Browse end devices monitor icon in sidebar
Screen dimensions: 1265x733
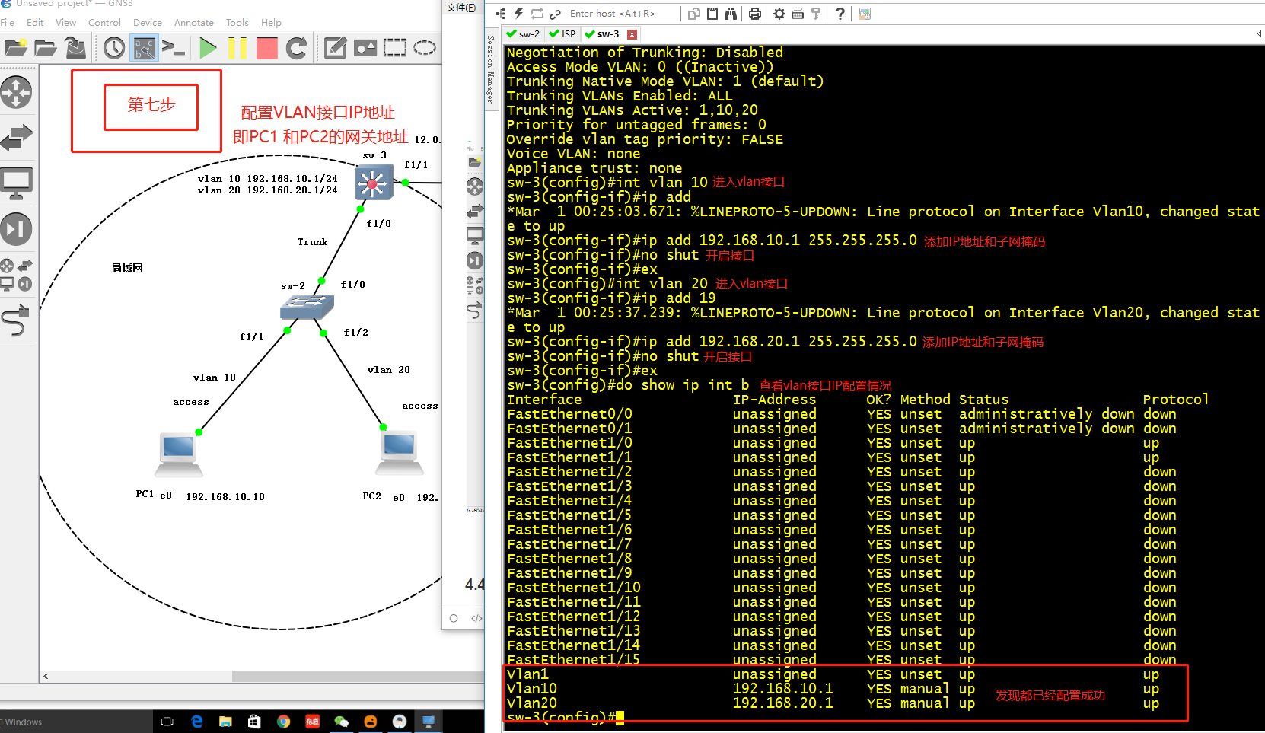[x=16, y=183]
